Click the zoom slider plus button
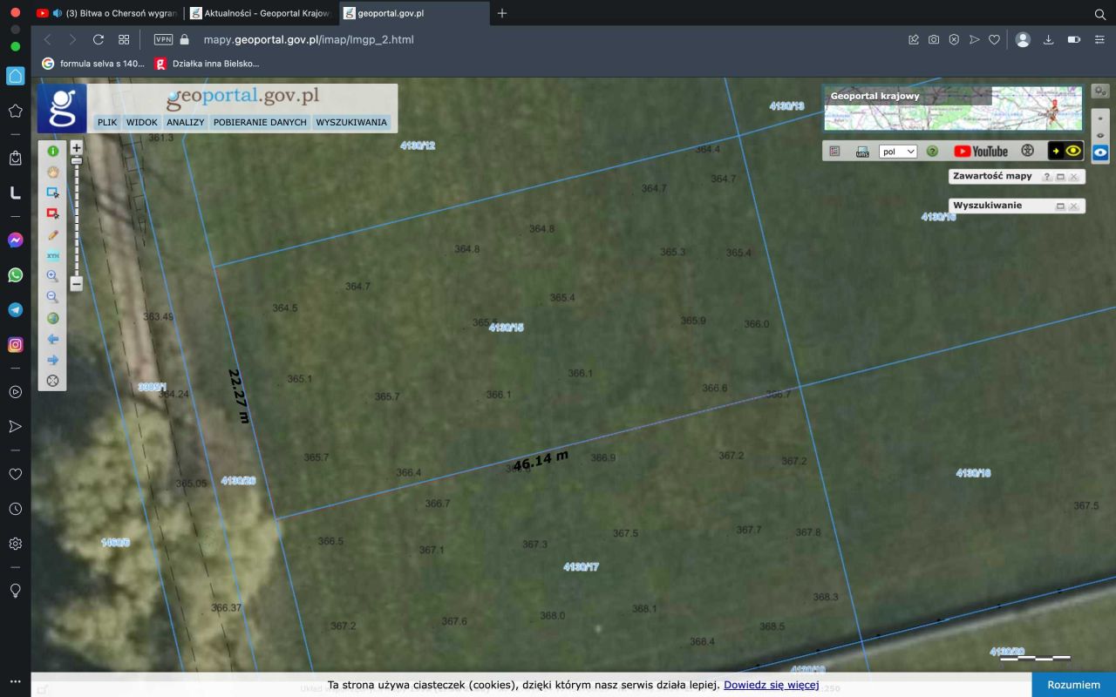This screenshot has height=697, width=1116. [x=77, y=148]
